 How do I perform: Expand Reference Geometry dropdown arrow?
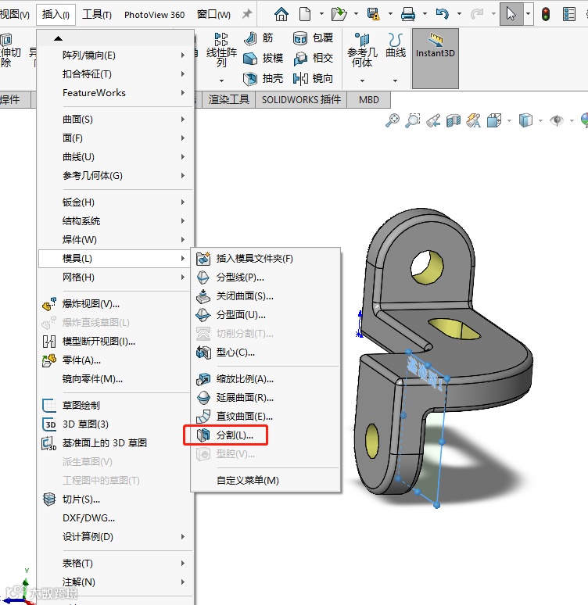362,81
